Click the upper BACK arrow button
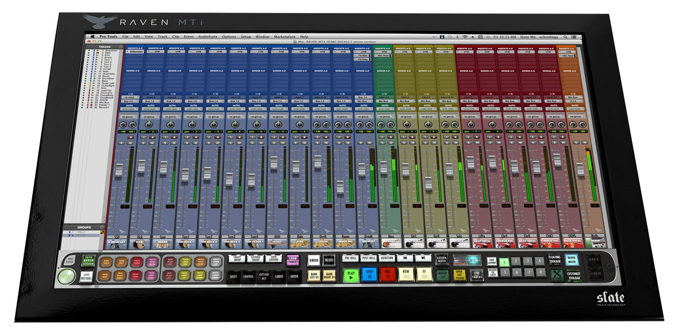The height and width of the screenshot is (335, 677). point(594,259)
